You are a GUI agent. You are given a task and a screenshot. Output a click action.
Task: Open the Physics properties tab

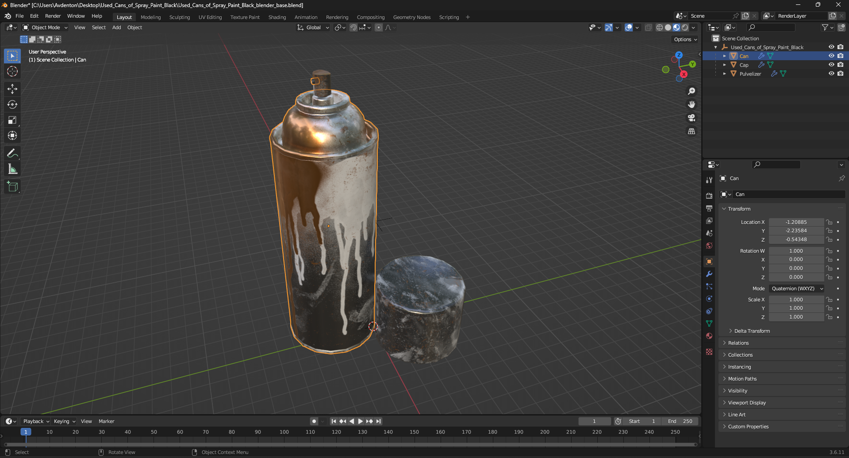point(709,299)
